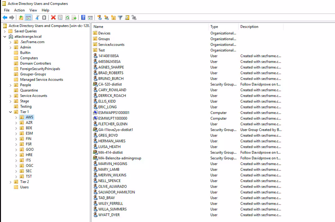Image resolution: width=335 pixels, height=222 pixels.
Task: Select the BRAD_ROBERTS user entry
Action: coord(111,73)
